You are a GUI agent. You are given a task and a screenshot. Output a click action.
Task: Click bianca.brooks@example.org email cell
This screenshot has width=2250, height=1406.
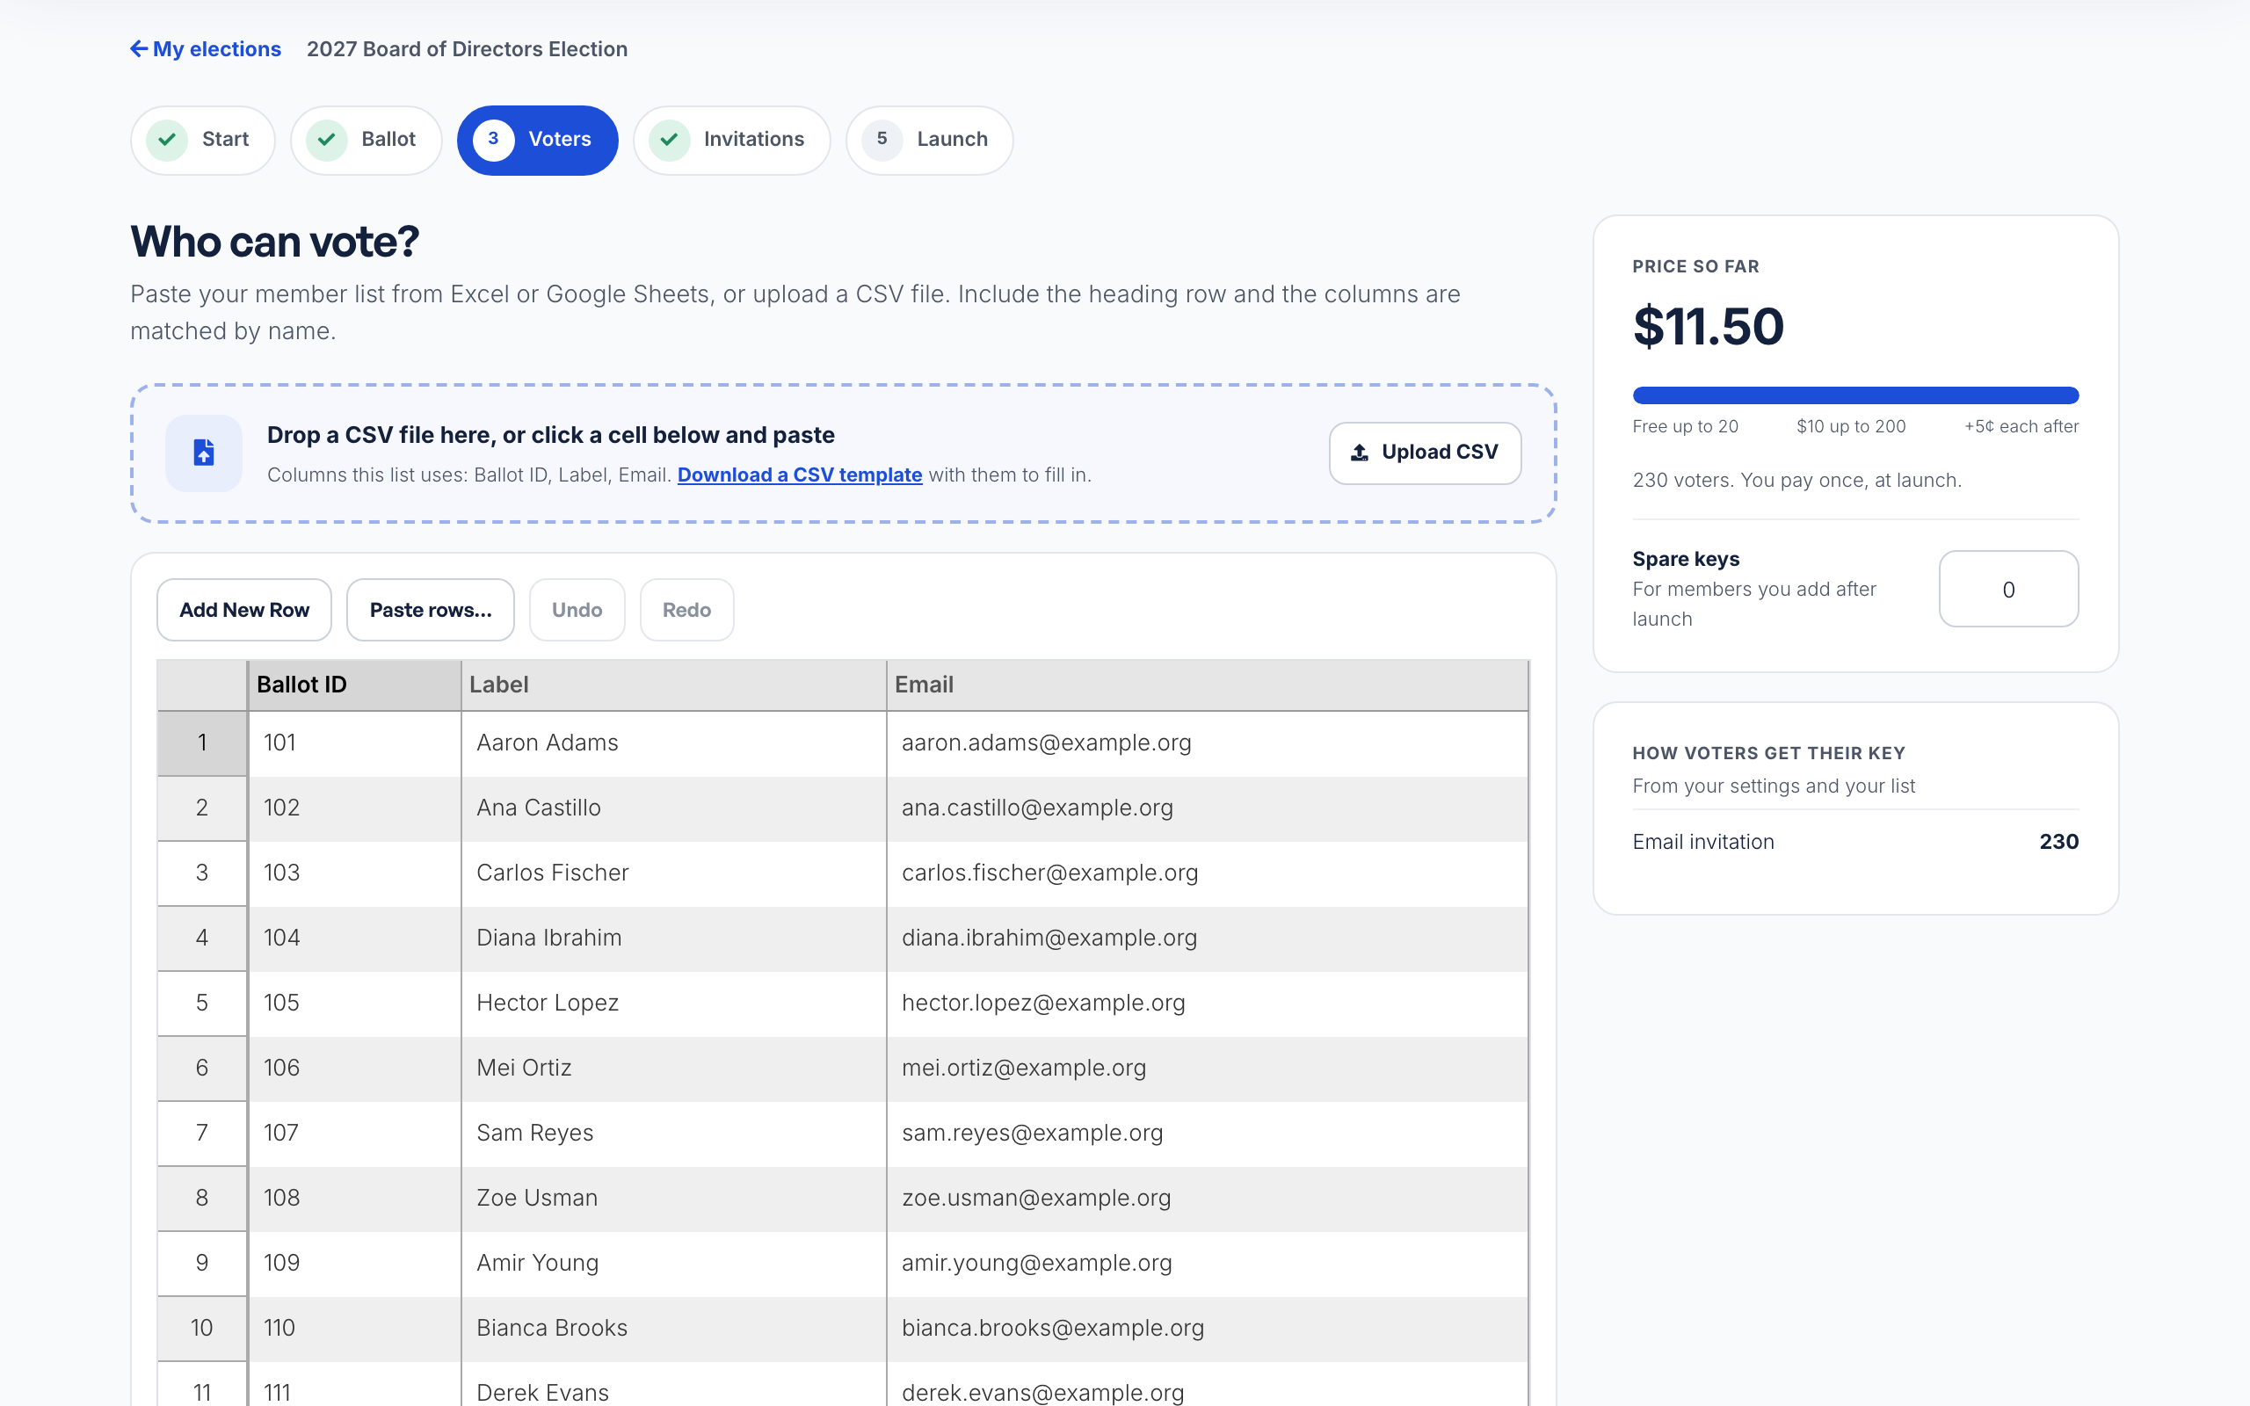(1208, 1328)
